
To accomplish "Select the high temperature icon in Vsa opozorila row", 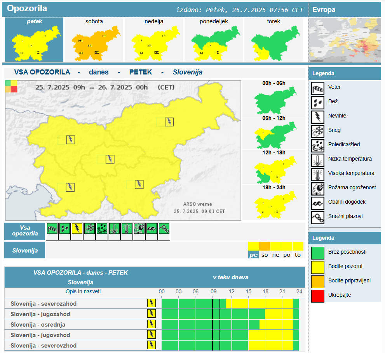I will [x=127, y=228].
